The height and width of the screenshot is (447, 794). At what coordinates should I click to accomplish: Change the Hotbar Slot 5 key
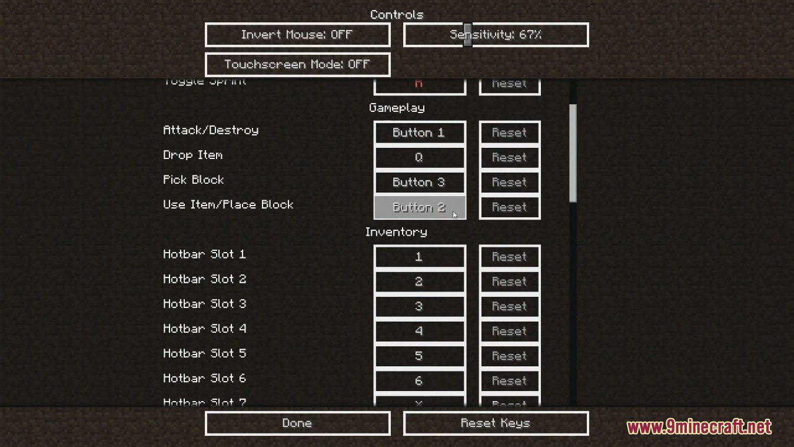tap(420, 356)
